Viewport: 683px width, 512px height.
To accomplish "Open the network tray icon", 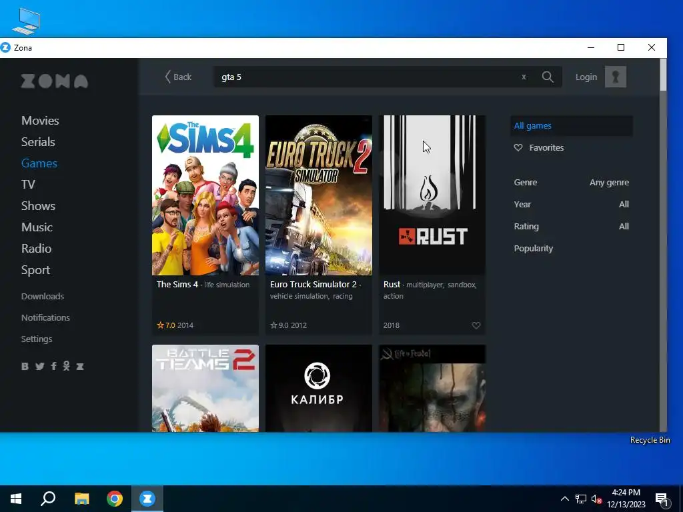I will (x=581, y=499).
